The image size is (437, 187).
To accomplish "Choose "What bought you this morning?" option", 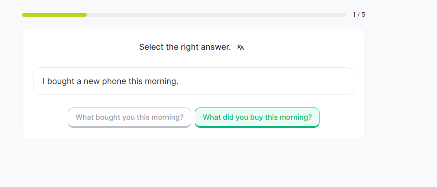I will (130, 117).
